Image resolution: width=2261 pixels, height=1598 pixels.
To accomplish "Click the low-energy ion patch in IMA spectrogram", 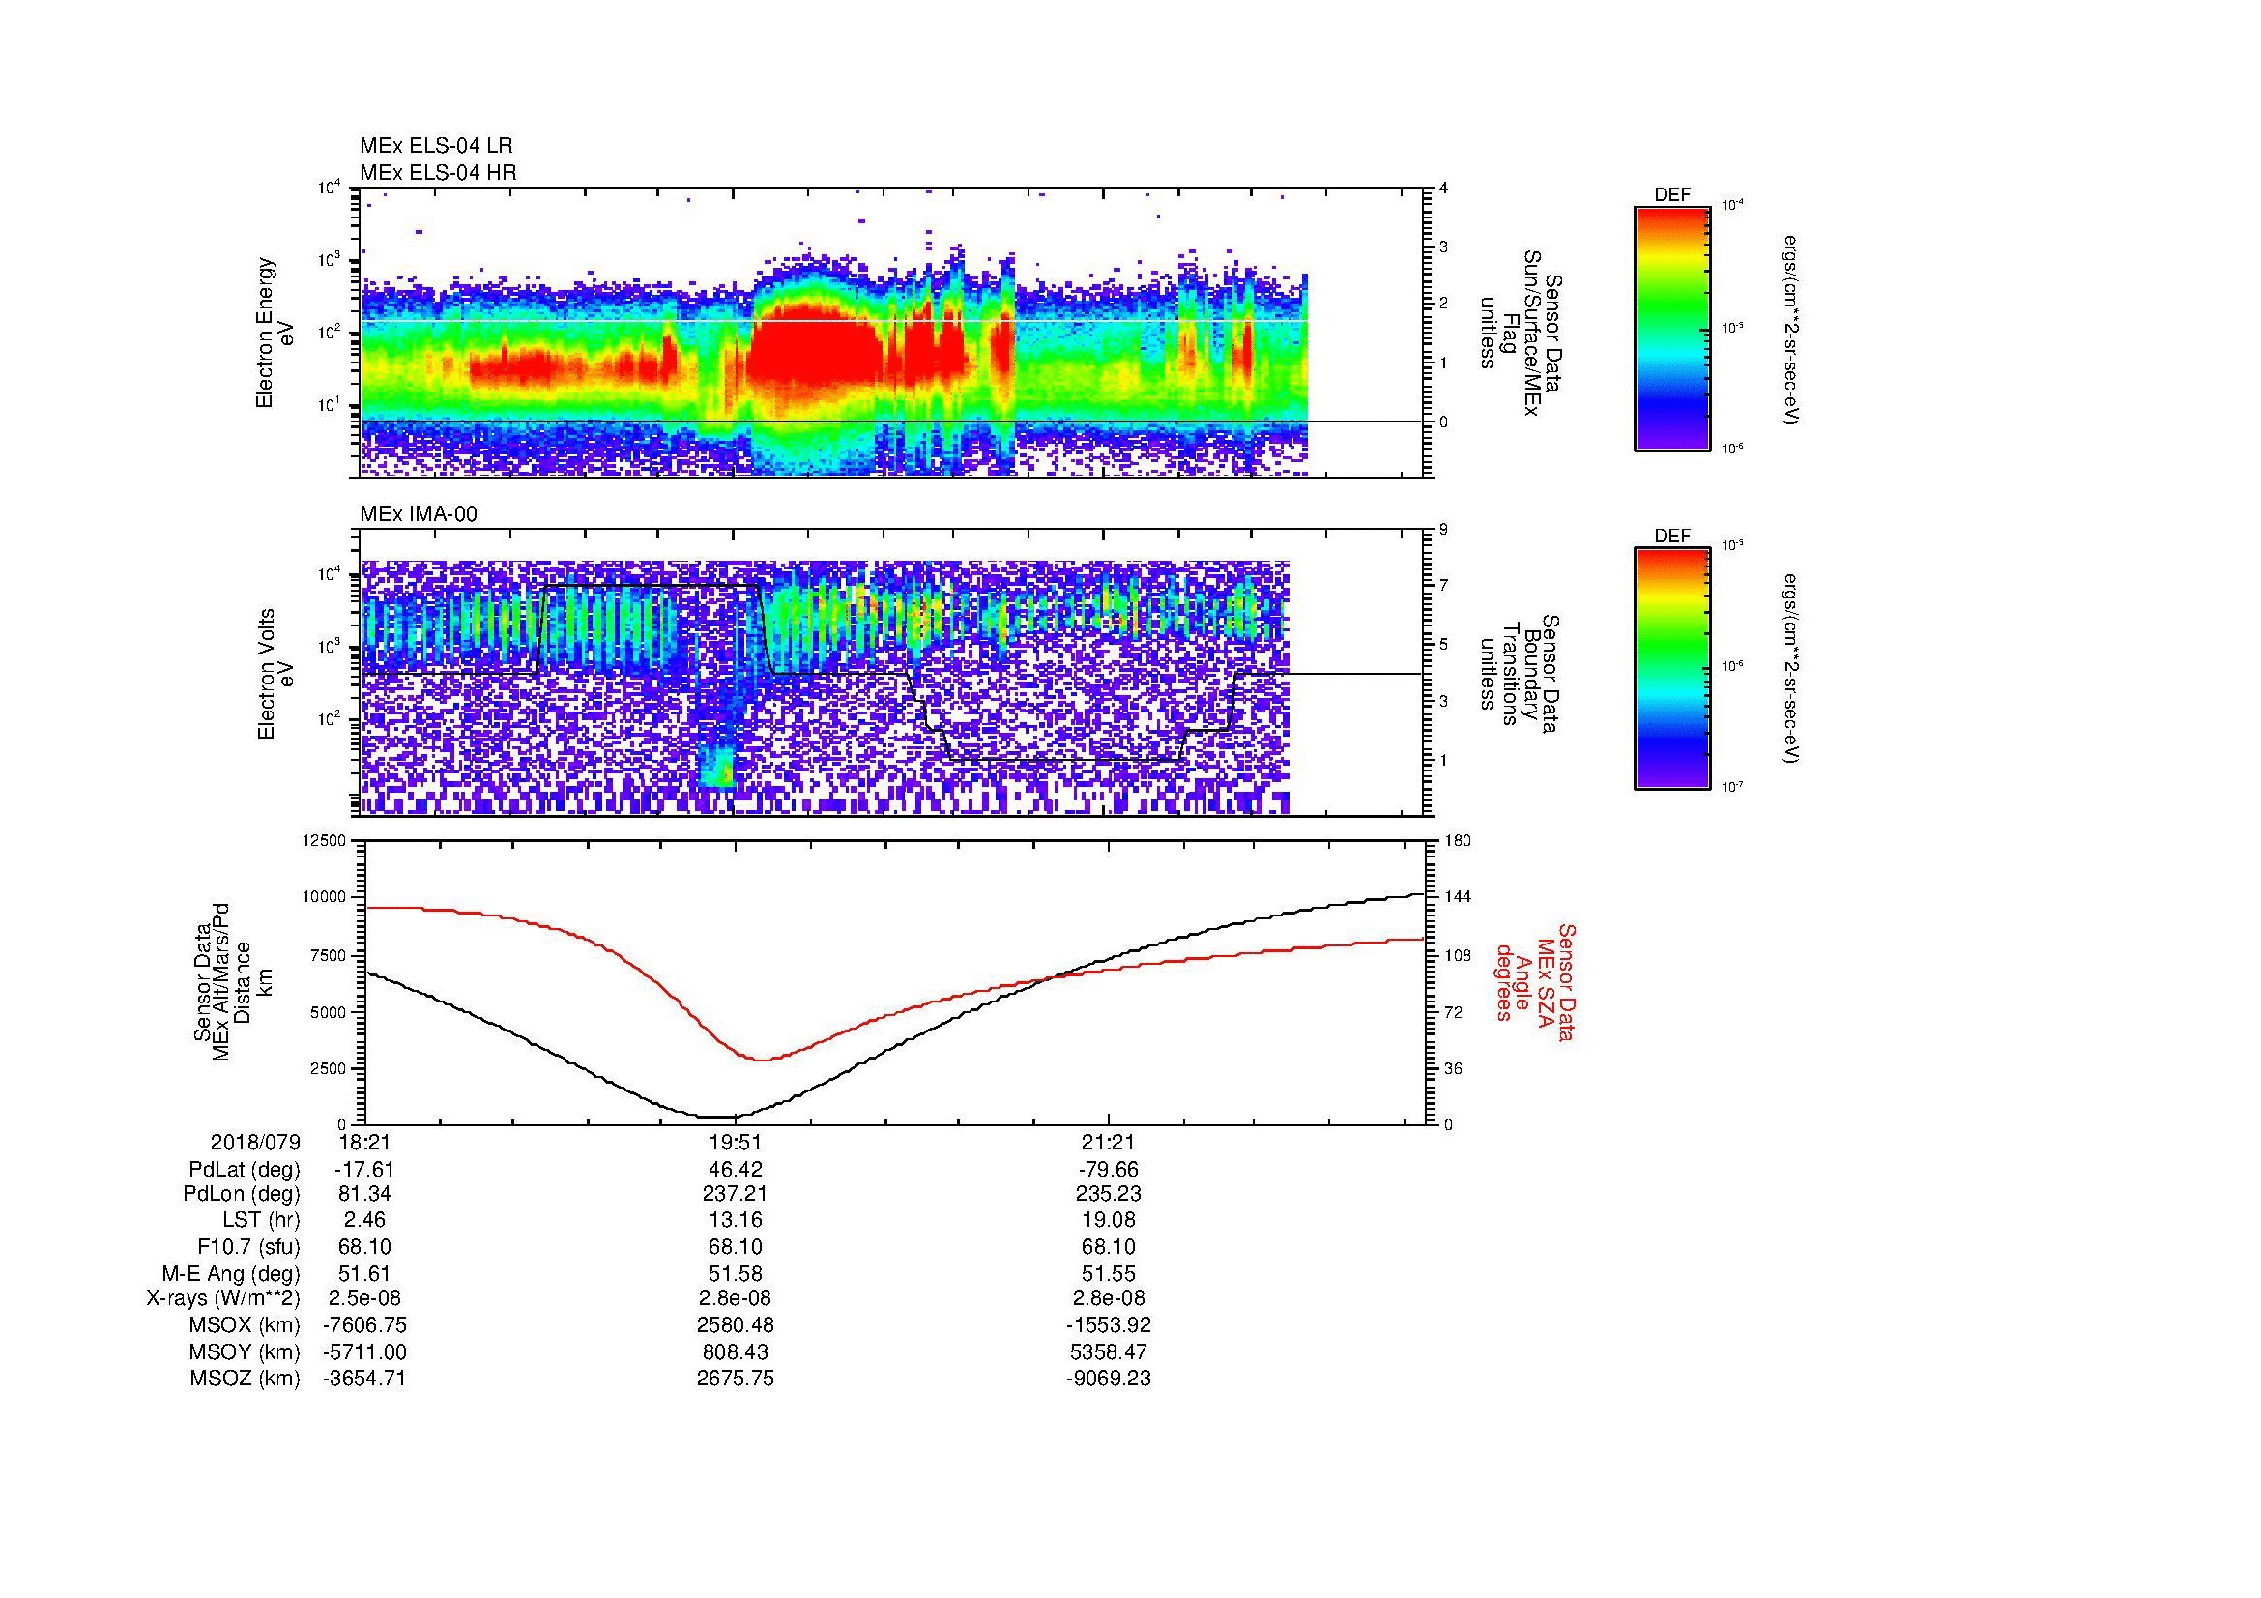I will pyautogui.click(x=717, y=766).
